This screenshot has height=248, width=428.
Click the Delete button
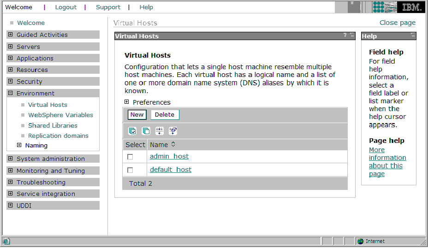click(x=165, y=115)
